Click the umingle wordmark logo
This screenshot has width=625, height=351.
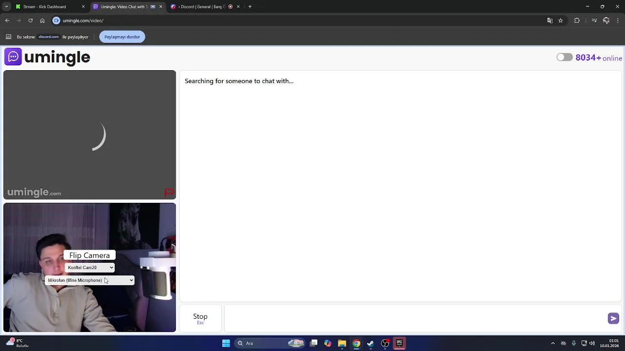tap(57, 57)
